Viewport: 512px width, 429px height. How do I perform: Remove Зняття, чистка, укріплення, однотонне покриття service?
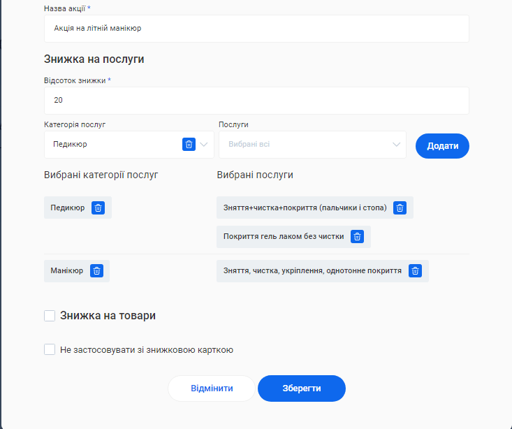pyautogui.click(x=415, y=270)
